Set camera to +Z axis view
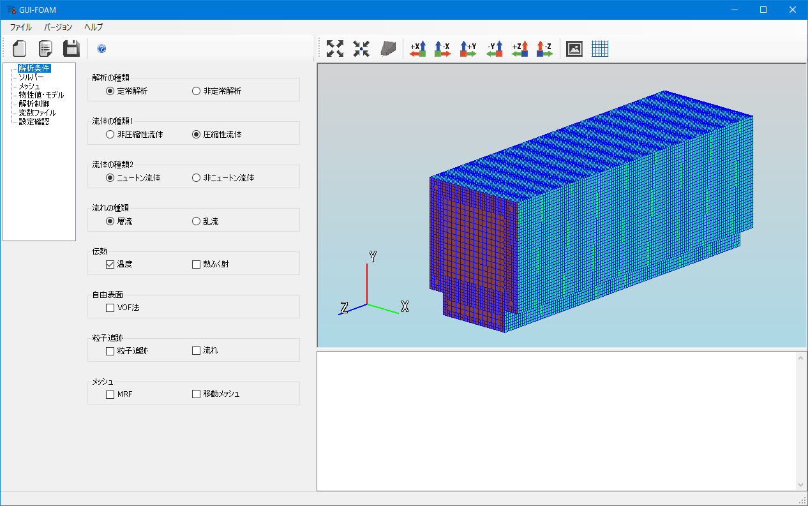Image resolution: width=808 pixels, height=506 pixels. click(520, 48)
